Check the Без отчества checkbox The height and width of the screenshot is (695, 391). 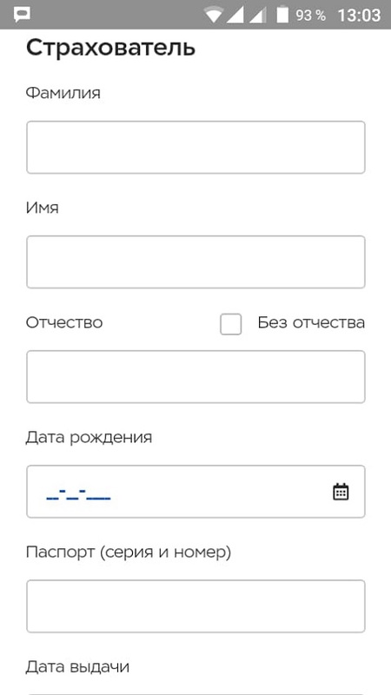coord(230,324)
